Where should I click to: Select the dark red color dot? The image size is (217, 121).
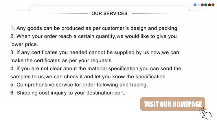coord(209,5)
